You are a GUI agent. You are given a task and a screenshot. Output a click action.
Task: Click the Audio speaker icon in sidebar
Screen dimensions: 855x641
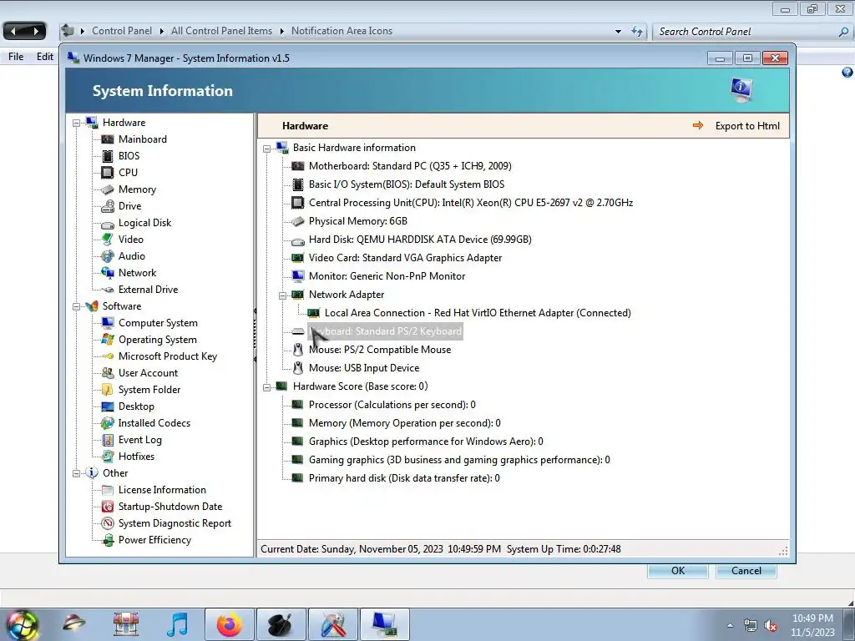(108, 257)
